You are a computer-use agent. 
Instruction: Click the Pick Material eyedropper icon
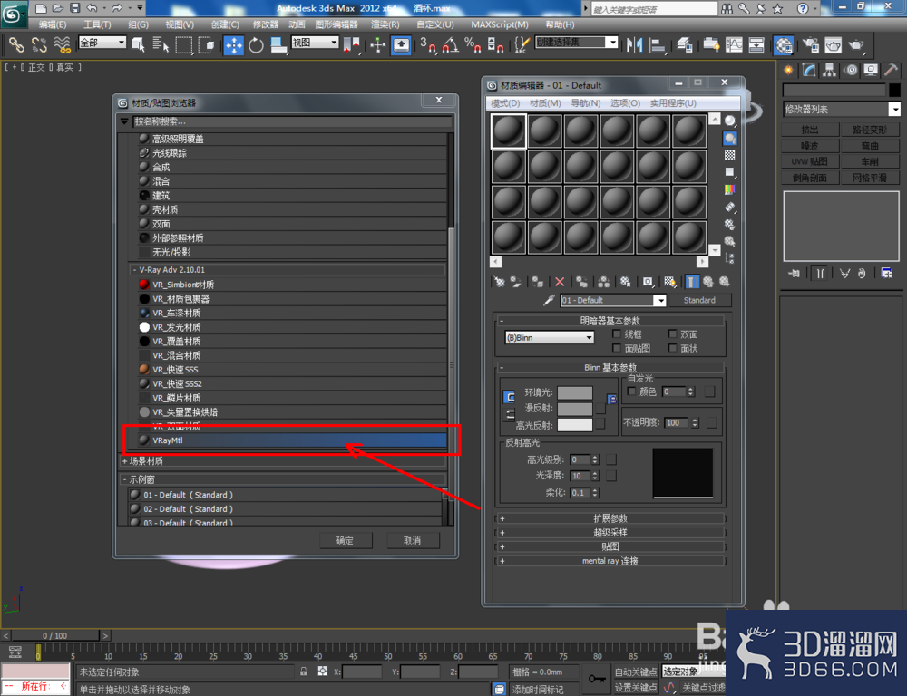(x=549, y=300)
